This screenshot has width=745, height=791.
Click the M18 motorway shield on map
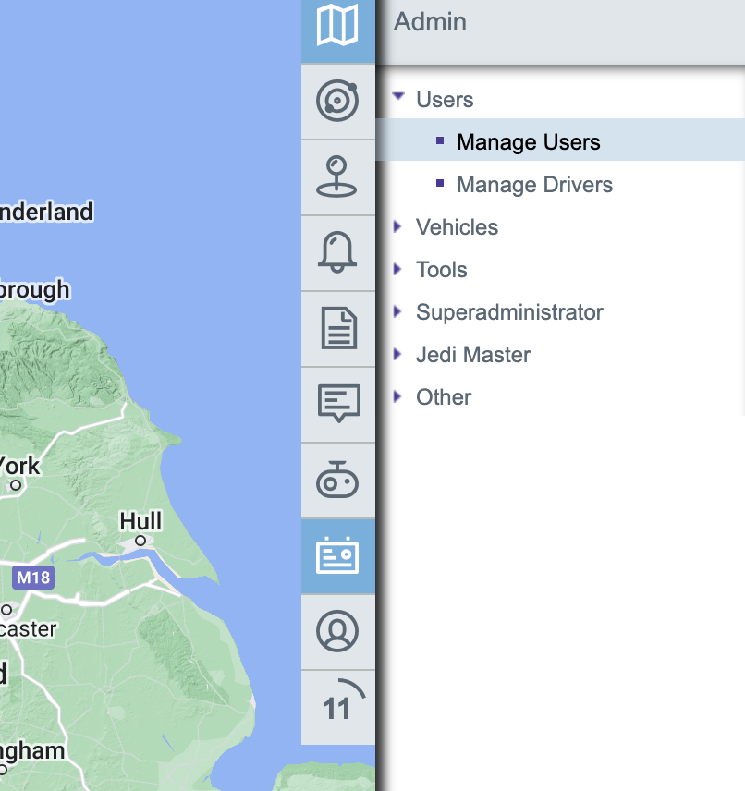point(32,578)
